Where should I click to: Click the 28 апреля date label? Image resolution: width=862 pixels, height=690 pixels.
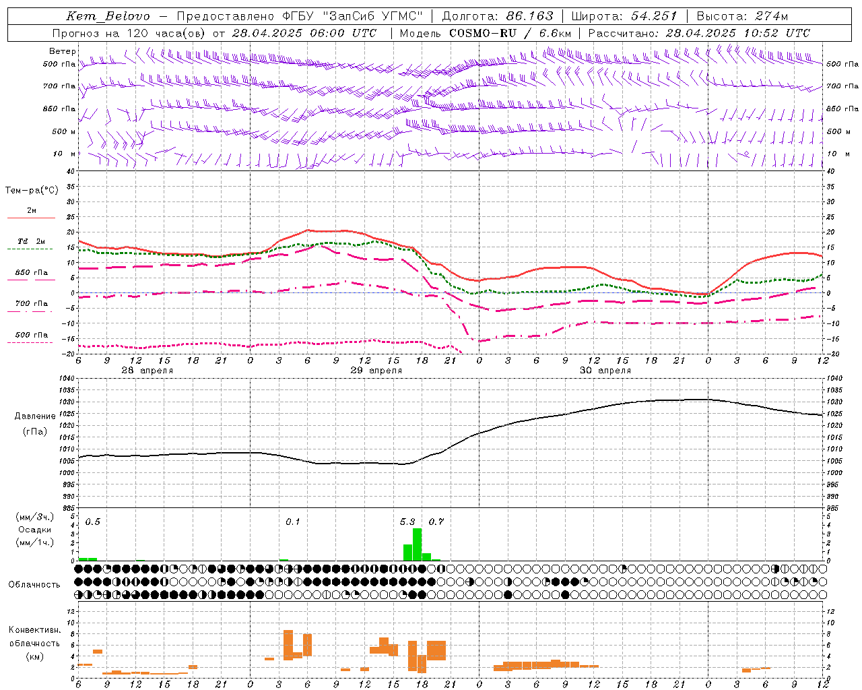(x=147, y=371)
